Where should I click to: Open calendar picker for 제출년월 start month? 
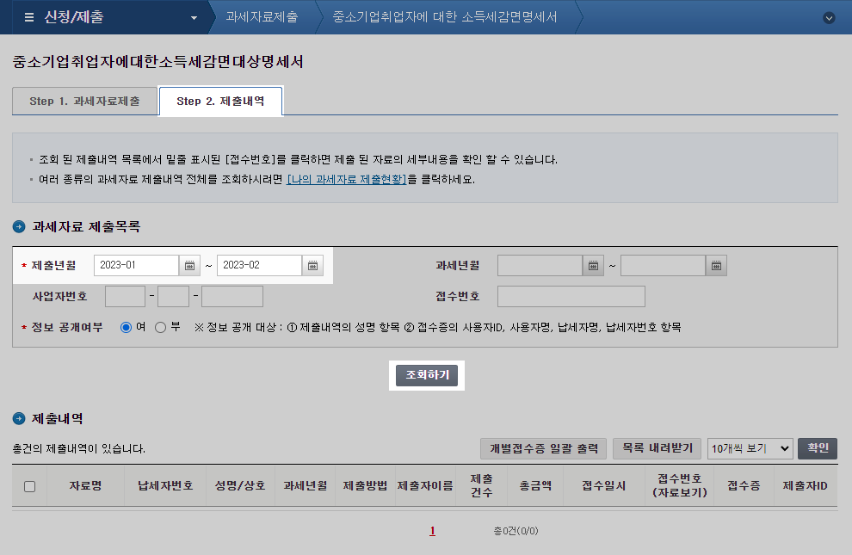[189, 265]
